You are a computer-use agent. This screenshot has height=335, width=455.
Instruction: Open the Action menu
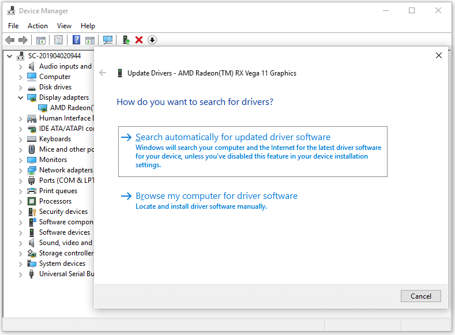[37, 26]
